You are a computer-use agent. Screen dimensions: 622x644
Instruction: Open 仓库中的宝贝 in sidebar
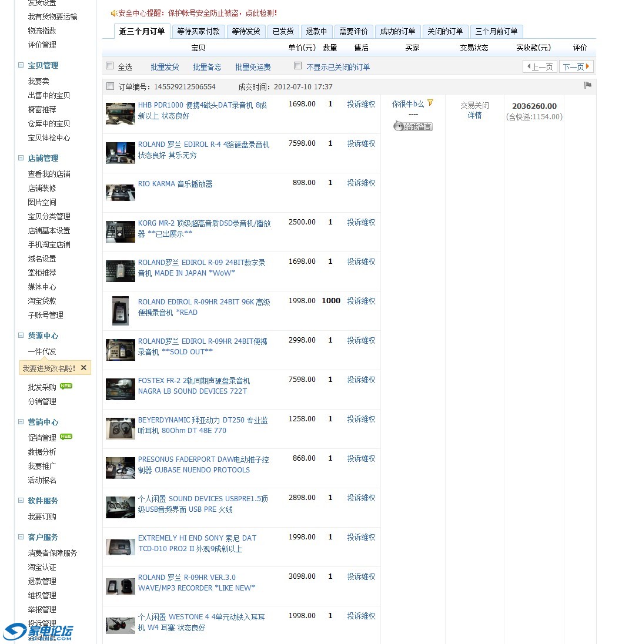[49, 123]
